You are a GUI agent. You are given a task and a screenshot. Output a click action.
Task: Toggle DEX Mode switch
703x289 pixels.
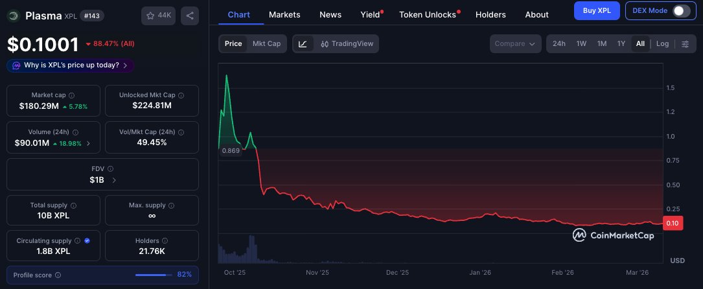(x=682, y=11)
